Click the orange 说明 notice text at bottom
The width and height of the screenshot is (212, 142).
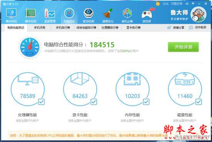click(x=89, y=135)
